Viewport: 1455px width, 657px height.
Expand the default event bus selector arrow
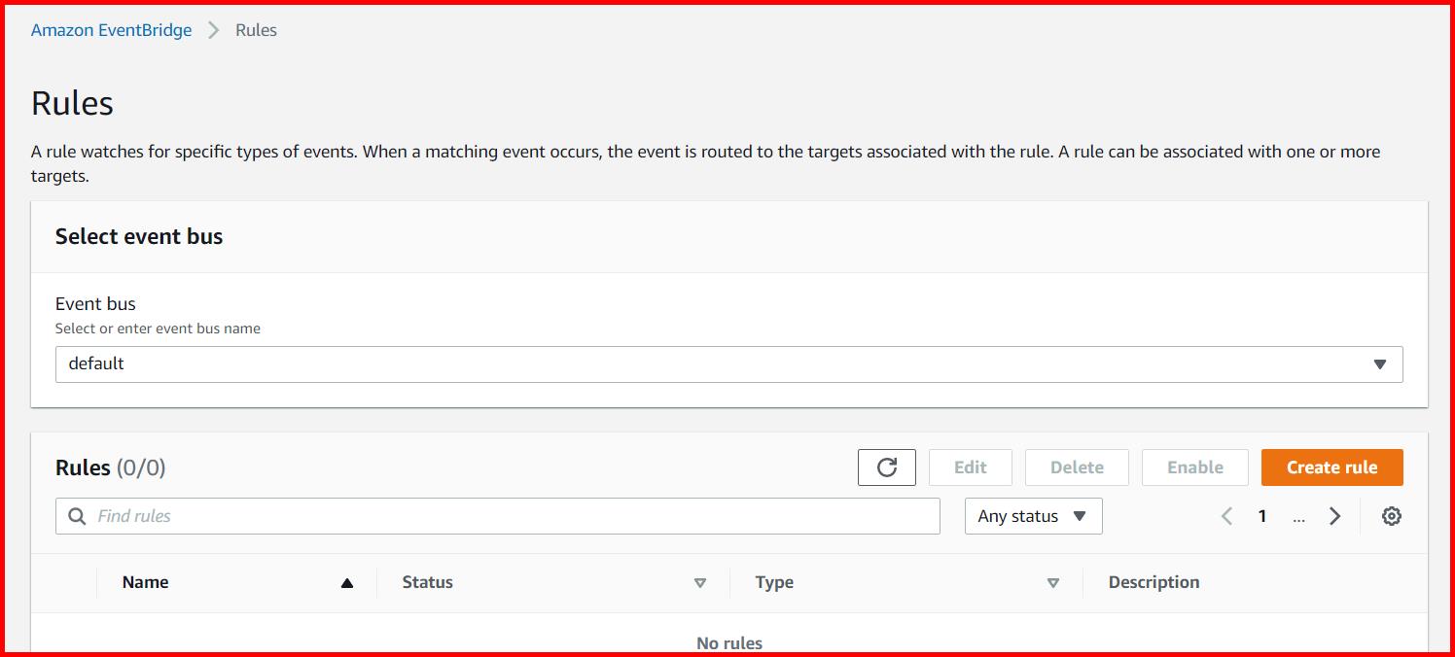[1380, 364]
